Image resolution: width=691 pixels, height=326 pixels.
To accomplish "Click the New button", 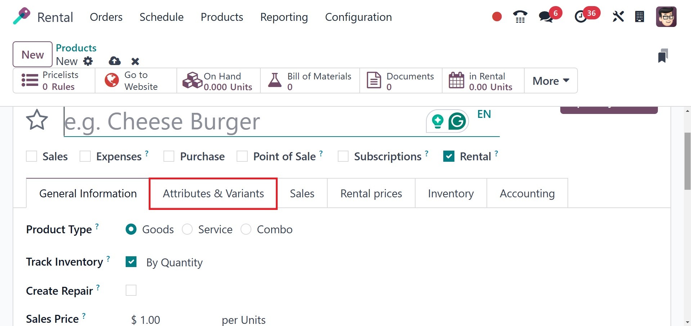I will point(33,55).
